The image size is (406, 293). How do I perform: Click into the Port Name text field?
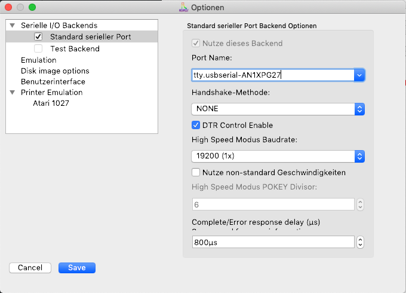[x=273, y=75]
